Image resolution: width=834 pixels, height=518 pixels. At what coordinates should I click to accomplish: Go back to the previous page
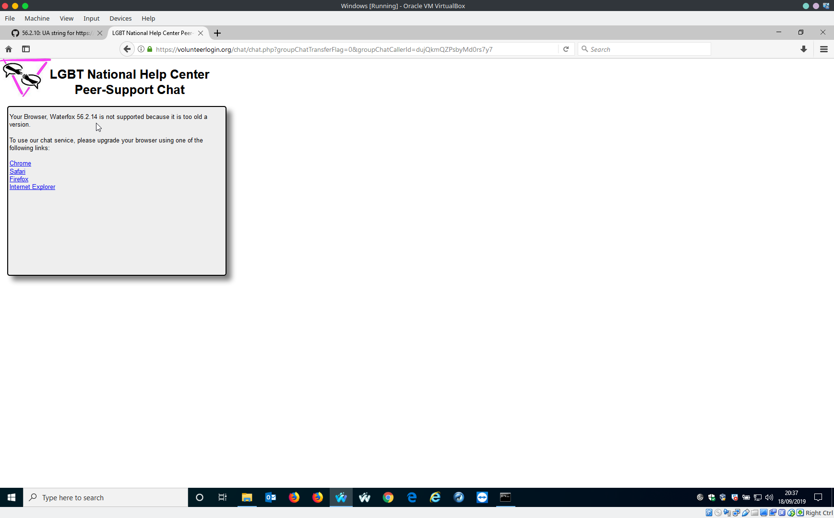tap(127, 49)
